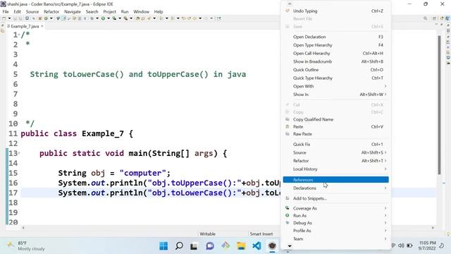Image resolution: width=451 pixels, height=254 pixels.
Task: Click the green Run toolbar button
Action: [103, 18]
